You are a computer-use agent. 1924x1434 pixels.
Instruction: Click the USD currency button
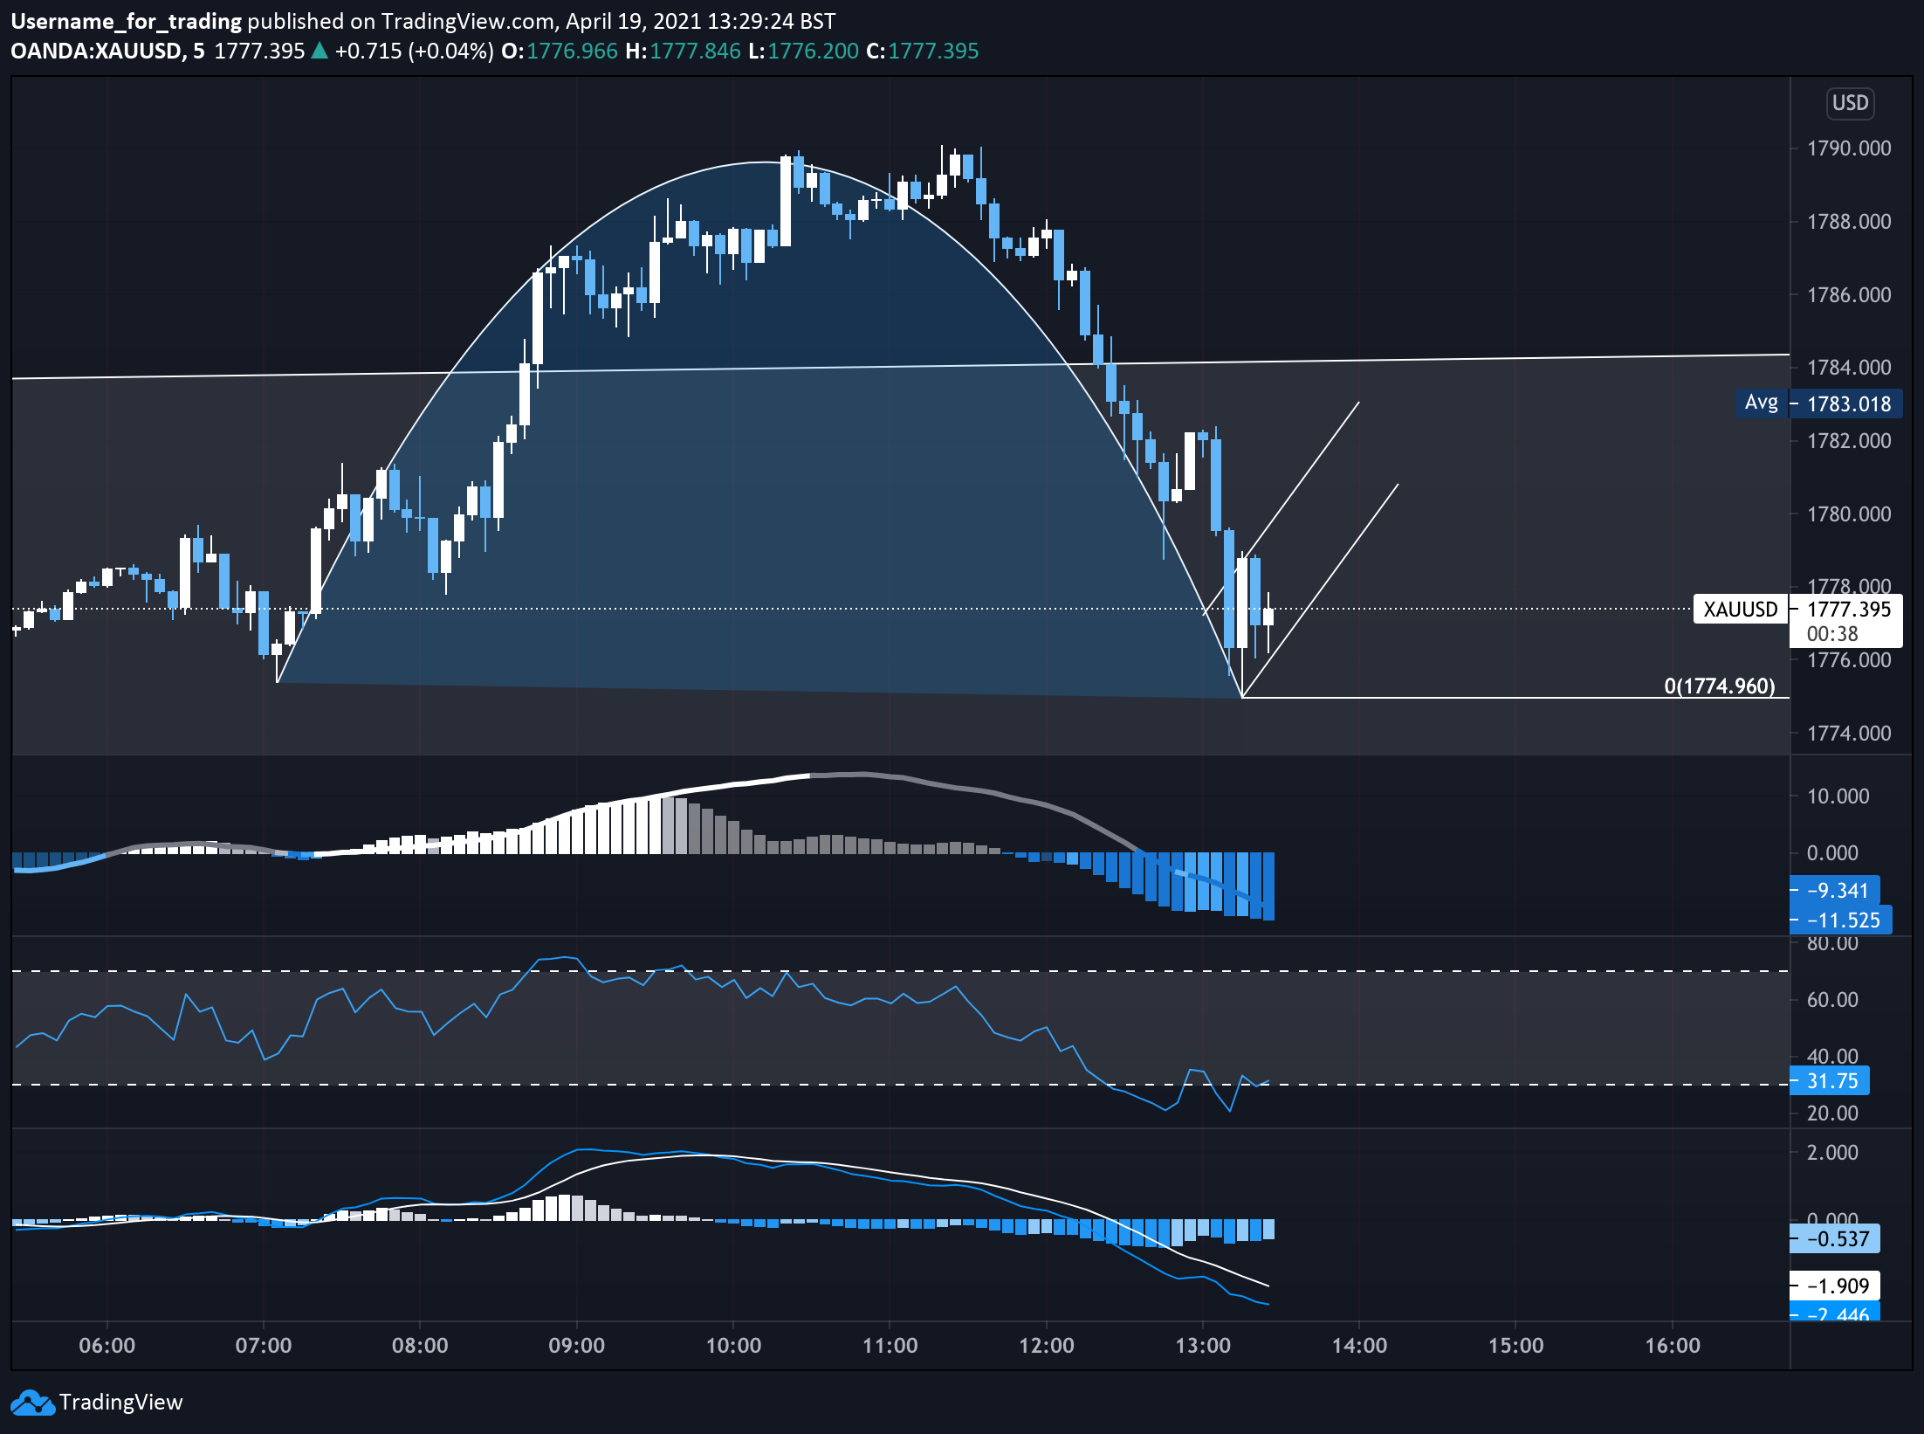pos(1850,103)
